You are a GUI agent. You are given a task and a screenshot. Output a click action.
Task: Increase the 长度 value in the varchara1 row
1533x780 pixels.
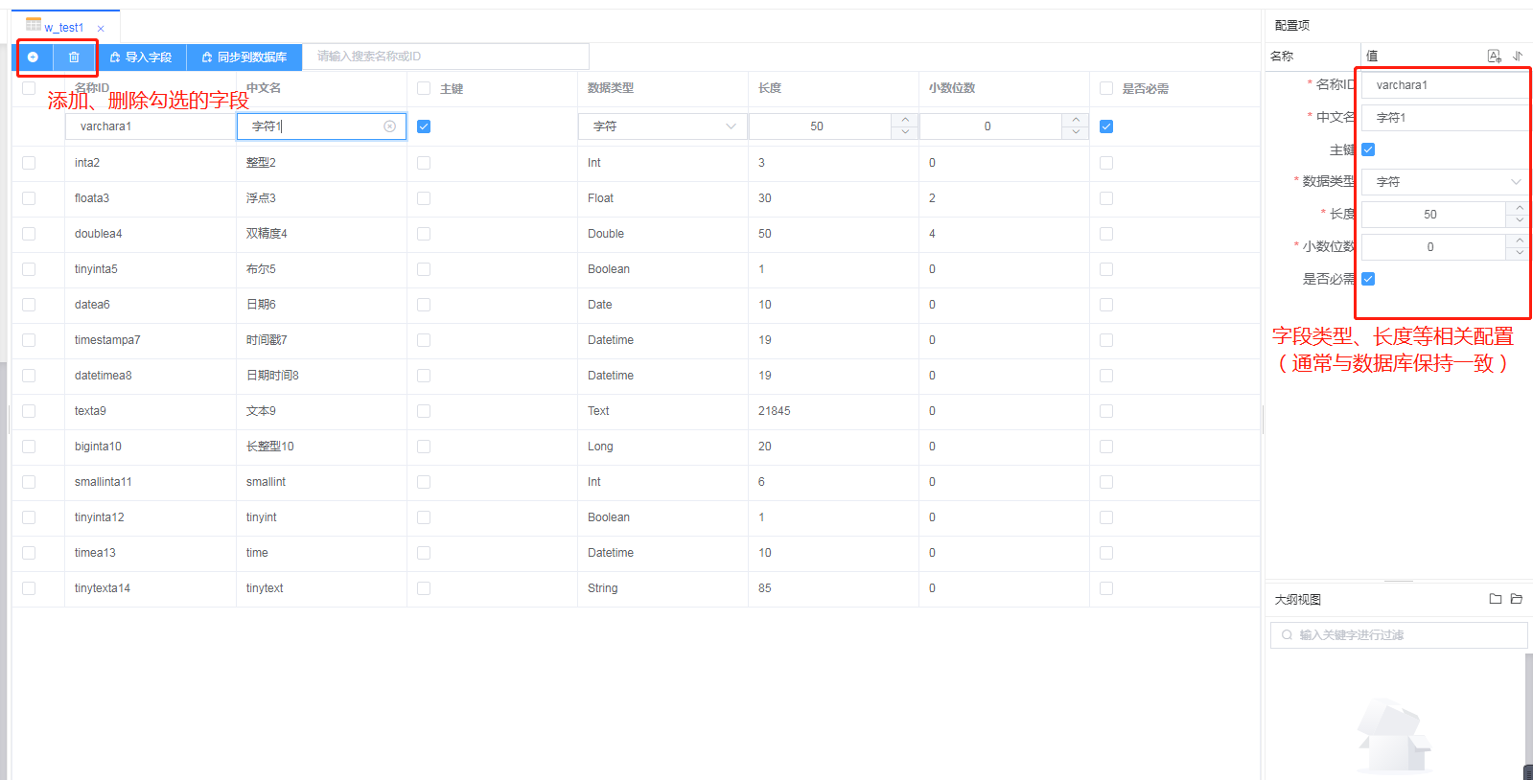pos(905,120)
